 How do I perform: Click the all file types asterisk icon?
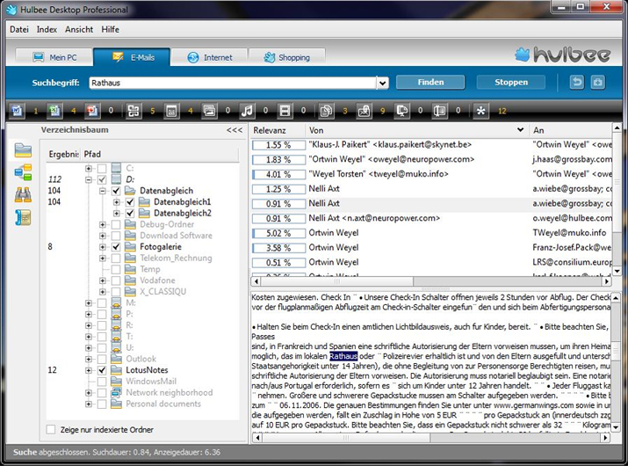(480, 111)
